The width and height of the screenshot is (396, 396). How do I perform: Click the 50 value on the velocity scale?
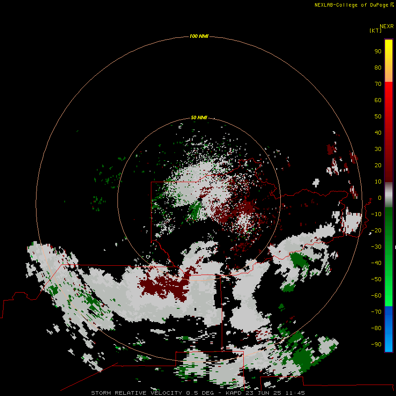(x=378, y=117)
